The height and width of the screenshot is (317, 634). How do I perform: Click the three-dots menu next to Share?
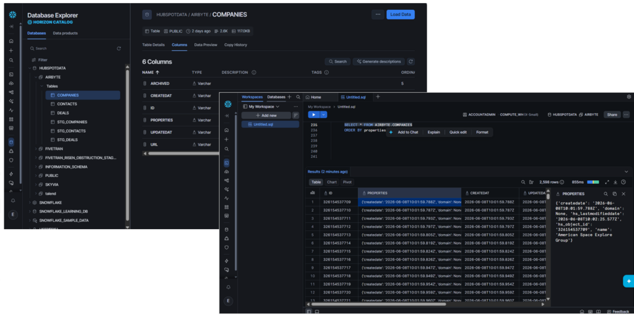(627, 115)
